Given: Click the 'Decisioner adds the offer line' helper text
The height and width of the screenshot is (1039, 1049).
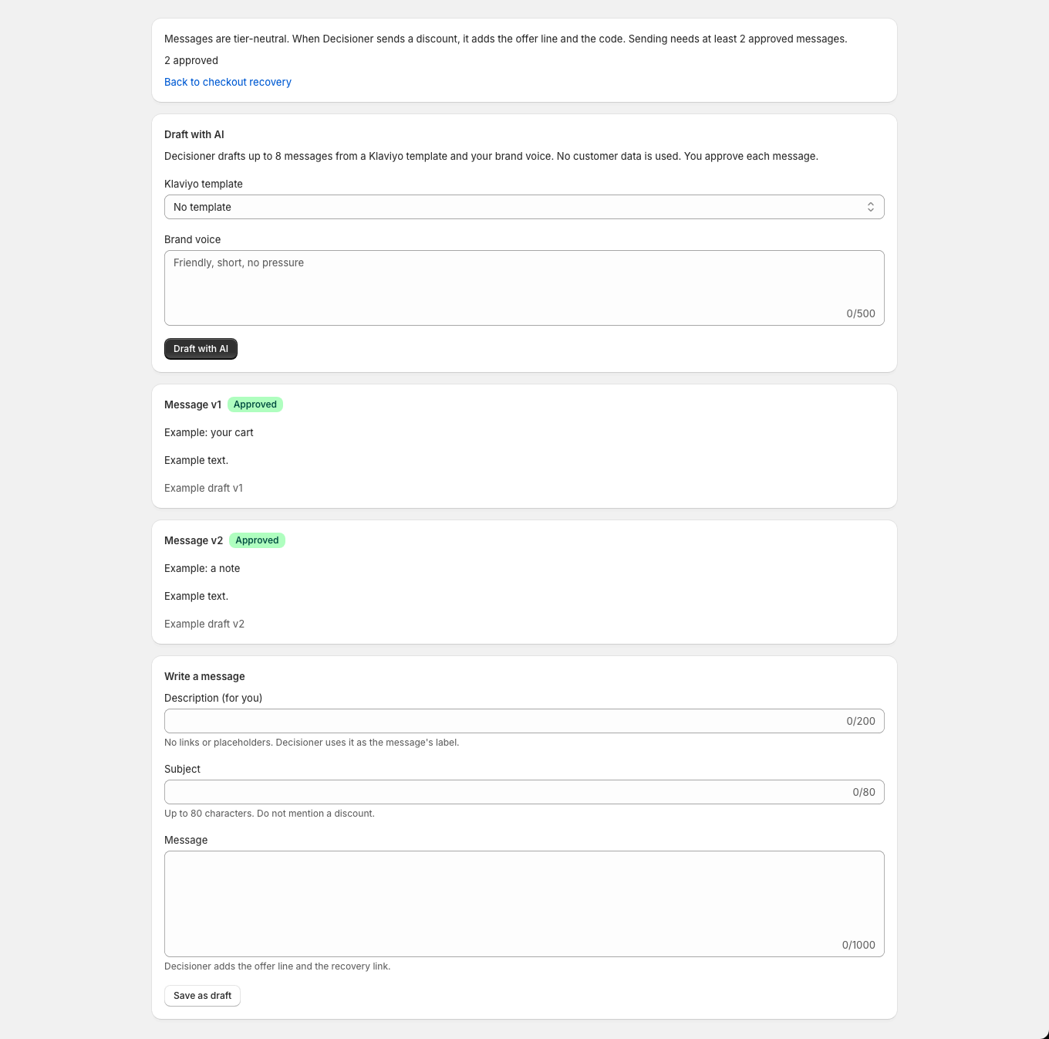Looking at the screenshot, I should coord(278,966).
